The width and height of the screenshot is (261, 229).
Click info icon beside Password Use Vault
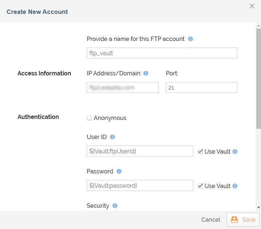(x=235, y=186)
